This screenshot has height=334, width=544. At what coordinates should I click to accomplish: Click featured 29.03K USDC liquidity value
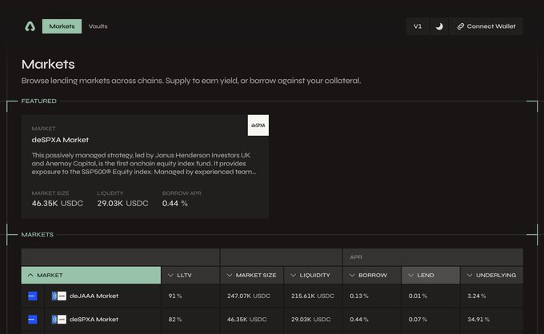[x=122, y=204]
